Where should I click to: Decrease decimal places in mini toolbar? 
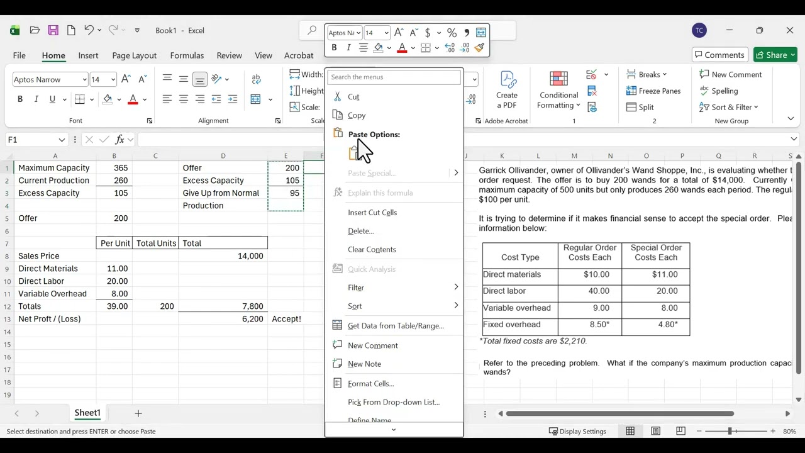pos(465,48)
